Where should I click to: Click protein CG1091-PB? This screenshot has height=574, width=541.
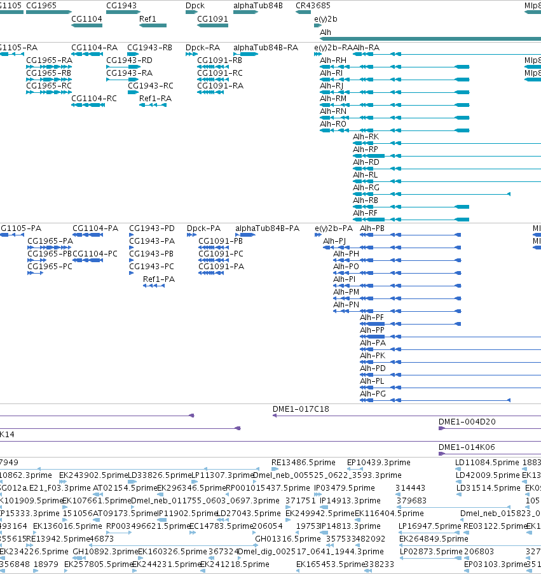(214, 248)
